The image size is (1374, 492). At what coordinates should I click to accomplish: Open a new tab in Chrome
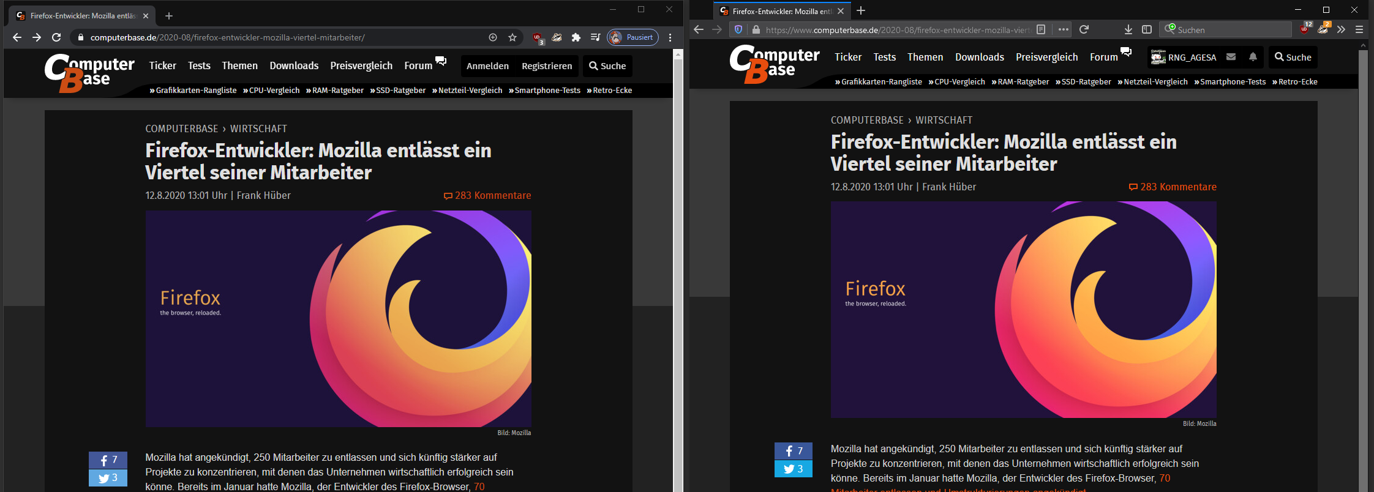coord(169,16)
